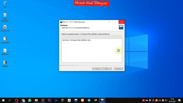This screenshot has height=103, width=183.
Task: Open the Oyunlar desktop folder
Action: tap(5, 64)
